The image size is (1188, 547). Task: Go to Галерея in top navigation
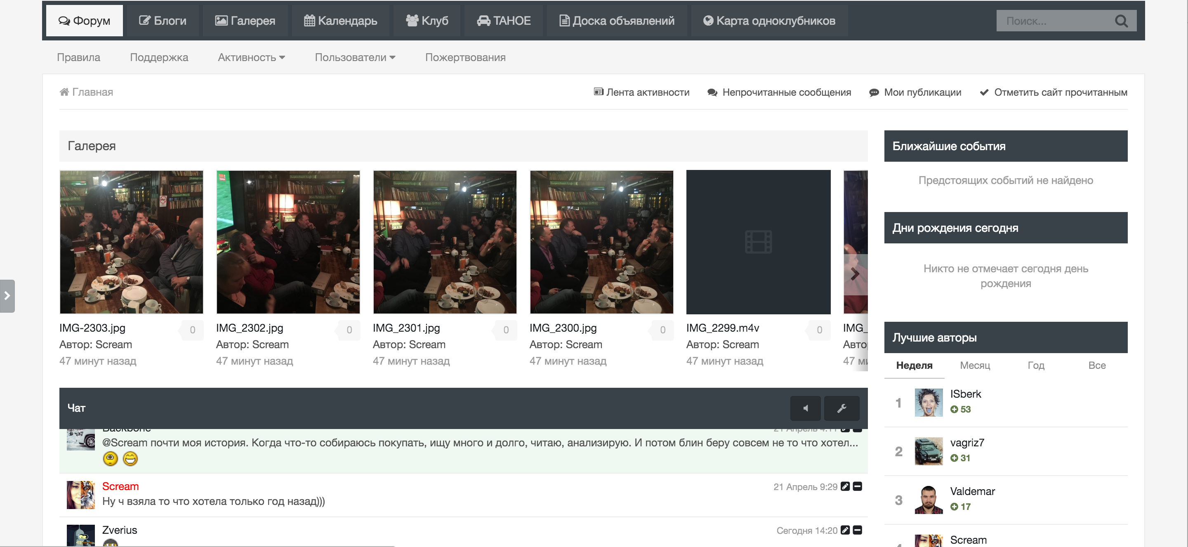[x=245, y=21]
